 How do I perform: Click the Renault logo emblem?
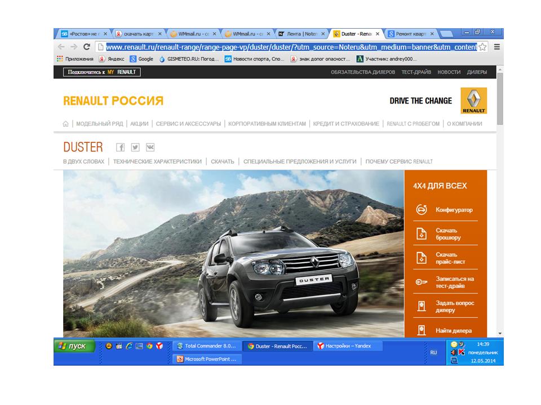[474, 101]
